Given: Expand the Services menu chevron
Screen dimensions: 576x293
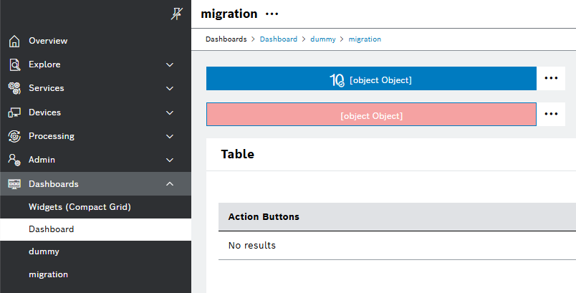Looking at the screenshot, I should [x=170, y=88].
